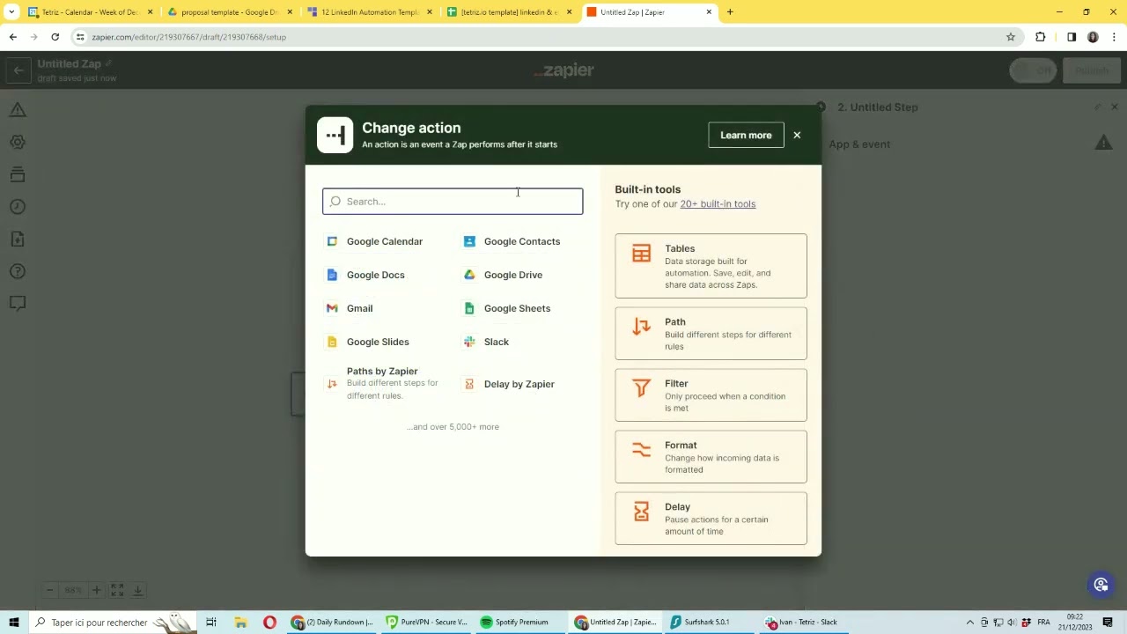Image resolution: width=1127 pixels, height=634 pixels.
Task: Click '...and over 5,000+ more' text
Action: (x=453, y=427)
